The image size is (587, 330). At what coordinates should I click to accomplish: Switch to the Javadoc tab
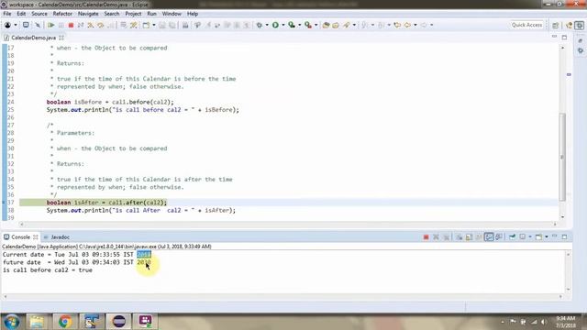pyautogui.click(x=57, y=237)
